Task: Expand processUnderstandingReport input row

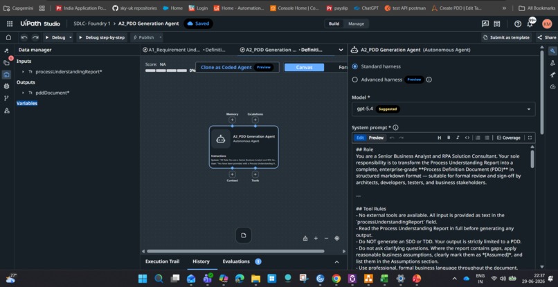Action: [x=23, y=72]
